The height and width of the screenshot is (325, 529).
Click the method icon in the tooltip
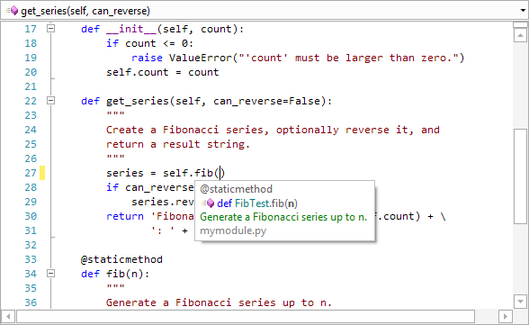(208, 203)
